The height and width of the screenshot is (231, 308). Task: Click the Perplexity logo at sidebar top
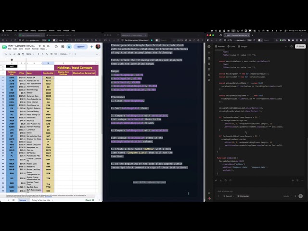[x=209, y=47]
